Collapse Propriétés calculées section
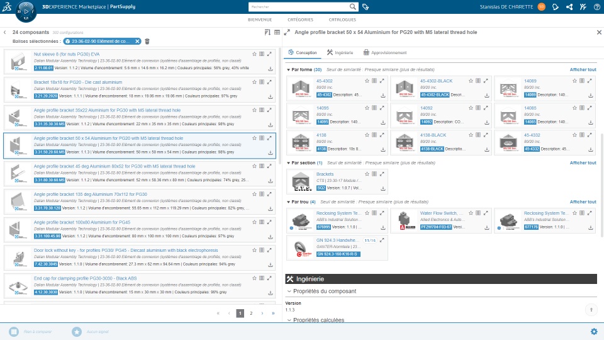The height and width of the screenshot is (340, 604). tap(289, 320)
